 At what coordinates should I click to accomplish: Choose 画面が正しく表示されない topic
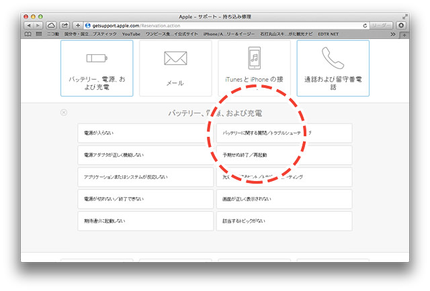[284, 199]
